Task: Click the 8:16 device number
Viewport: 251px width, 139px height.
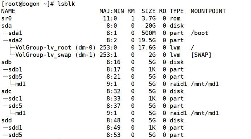Action: coord(113,62)
